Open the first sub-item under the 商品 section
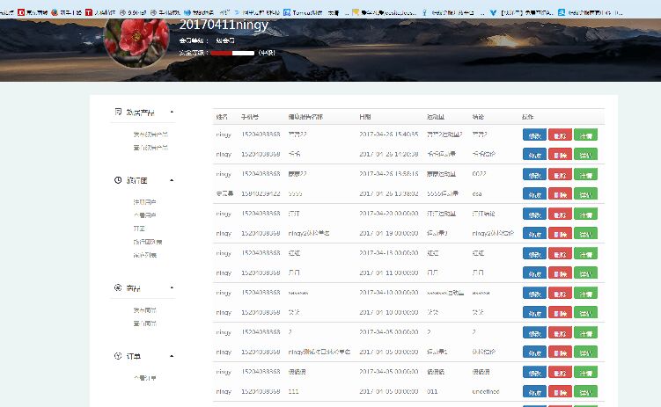The height and width of the screenshot is (407, 661). click(144, 310)
